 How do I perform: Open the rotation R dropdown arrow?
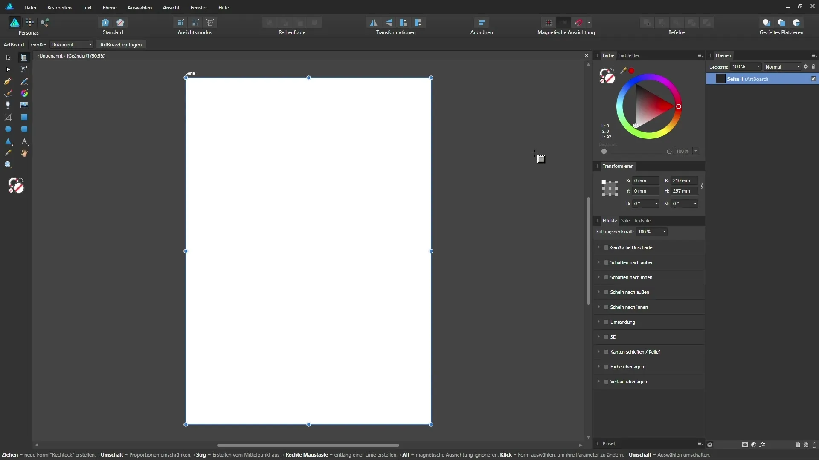656,204
